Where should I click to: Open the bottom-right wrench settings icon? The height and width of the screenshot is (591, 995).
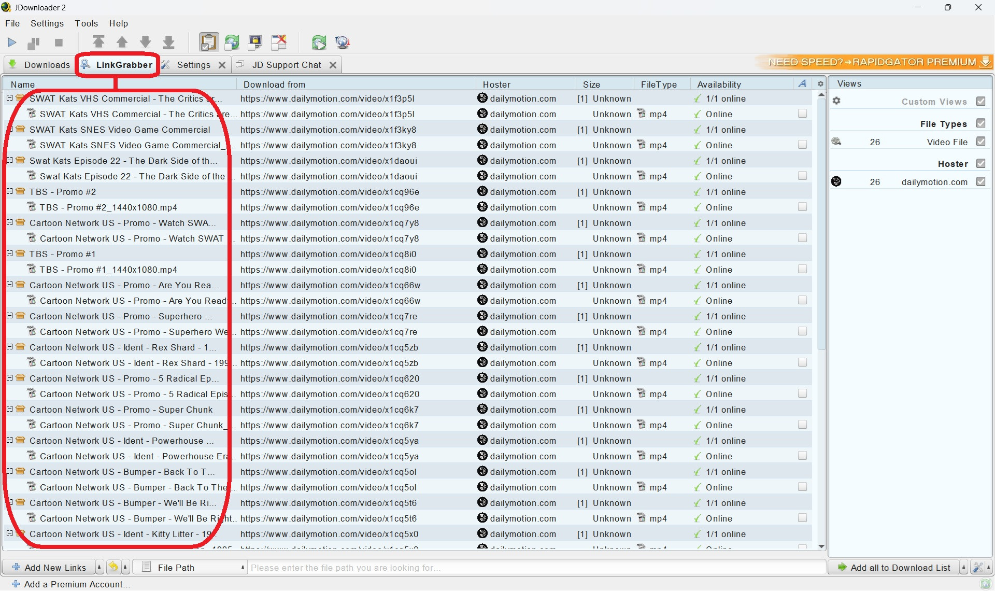point(978,567)
